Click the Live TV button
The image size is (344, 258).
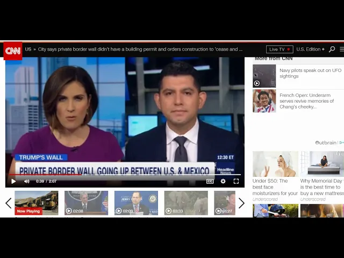pos(279,49)
